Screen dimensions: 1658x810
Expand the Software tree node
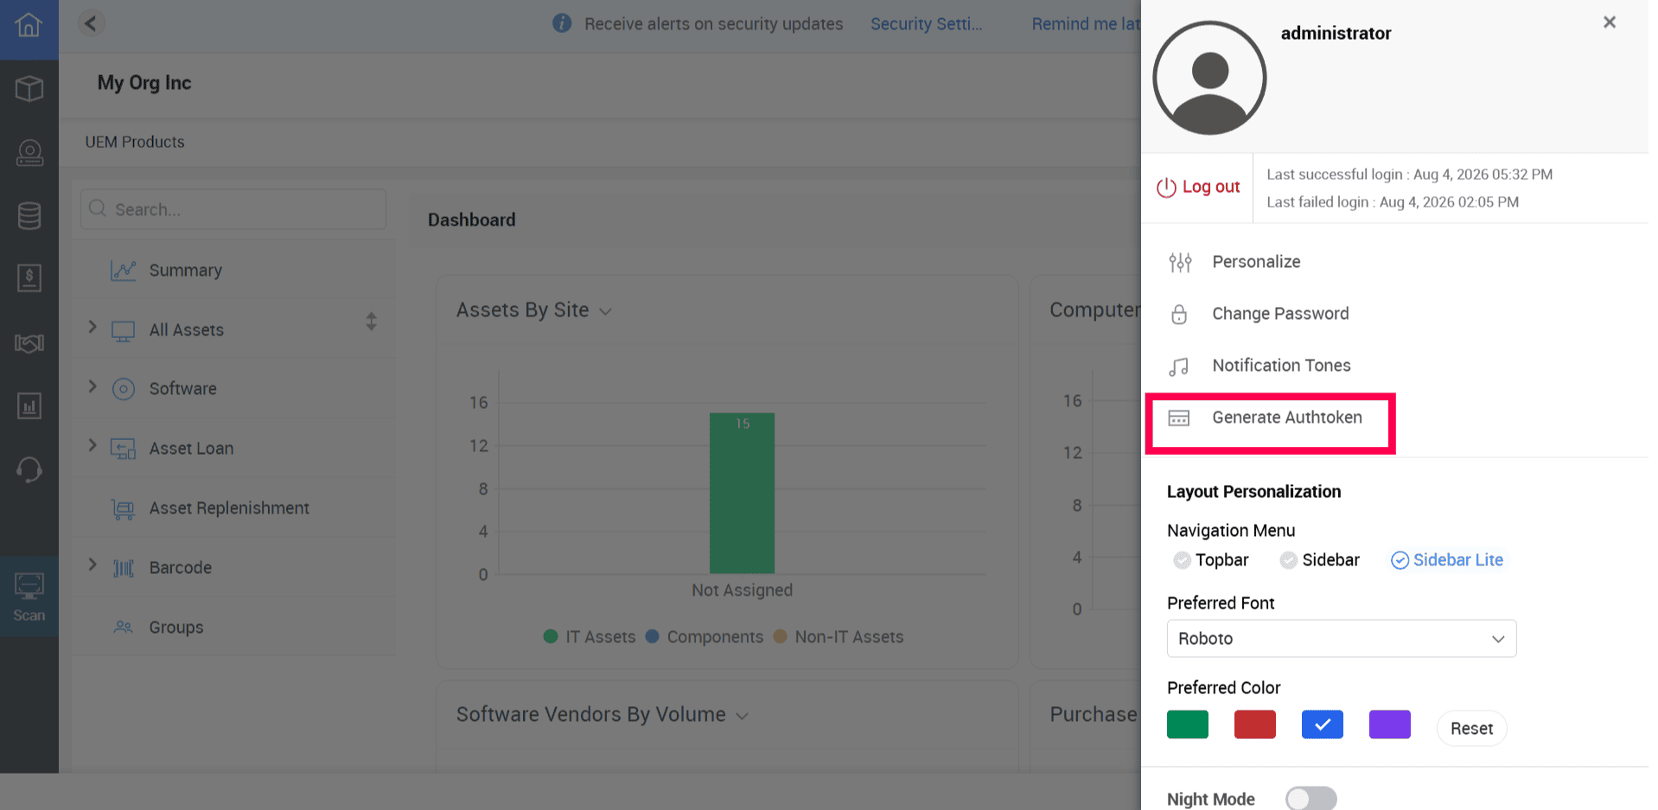[x=92, y=386]
